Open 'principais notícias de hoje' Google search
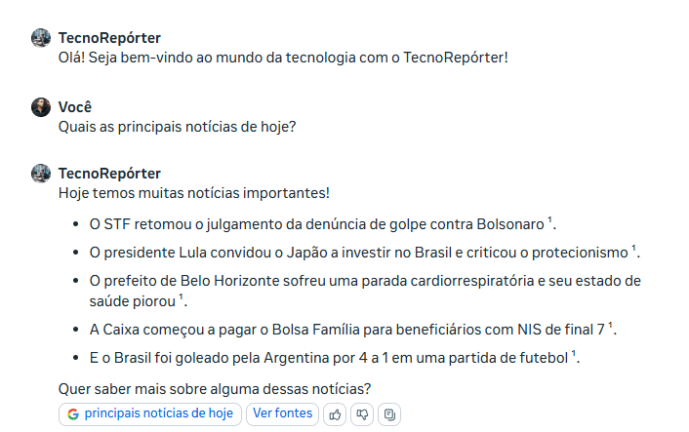Screen dimensions: 689x432 (x=150, y=414)
